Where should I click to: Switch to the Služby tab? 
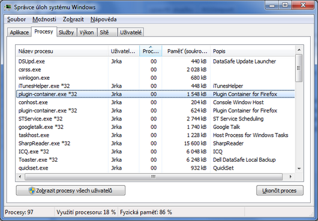pos(67,32)
